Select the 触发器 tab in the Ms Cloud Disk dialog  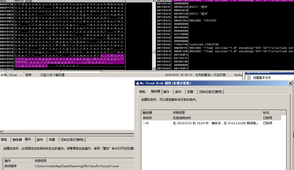[x=156, y=91]
